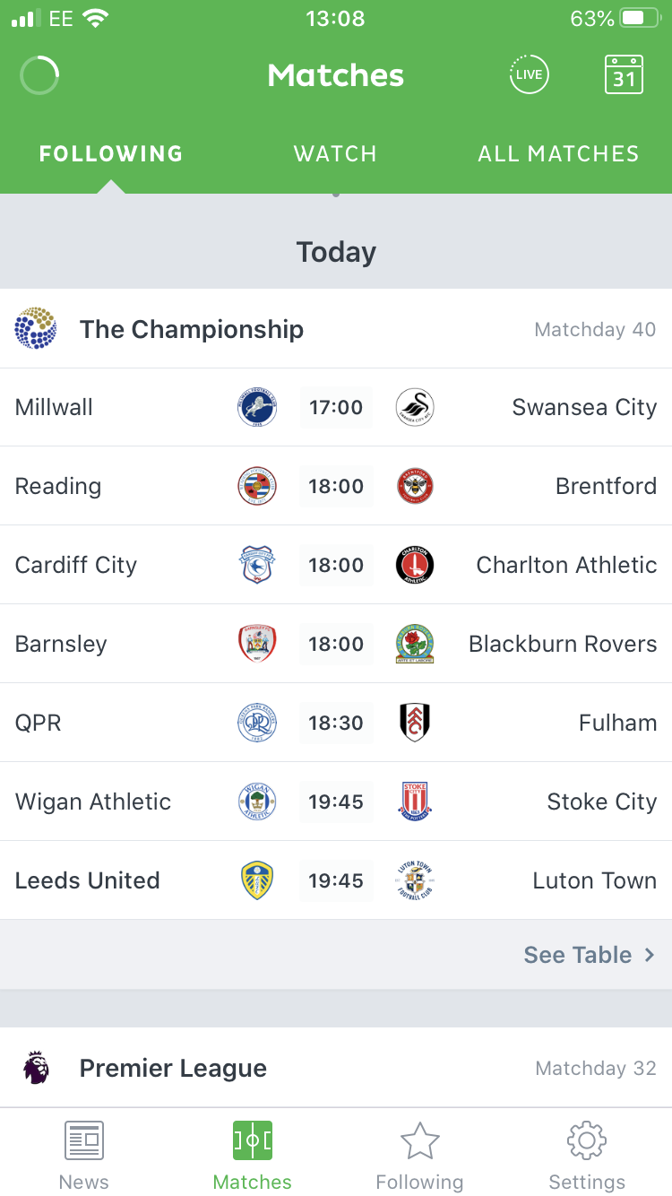The width and height of the screenshot is (672, 1196).
Task: Open the Settings gear icon
Action: (x=587, y=1140)
